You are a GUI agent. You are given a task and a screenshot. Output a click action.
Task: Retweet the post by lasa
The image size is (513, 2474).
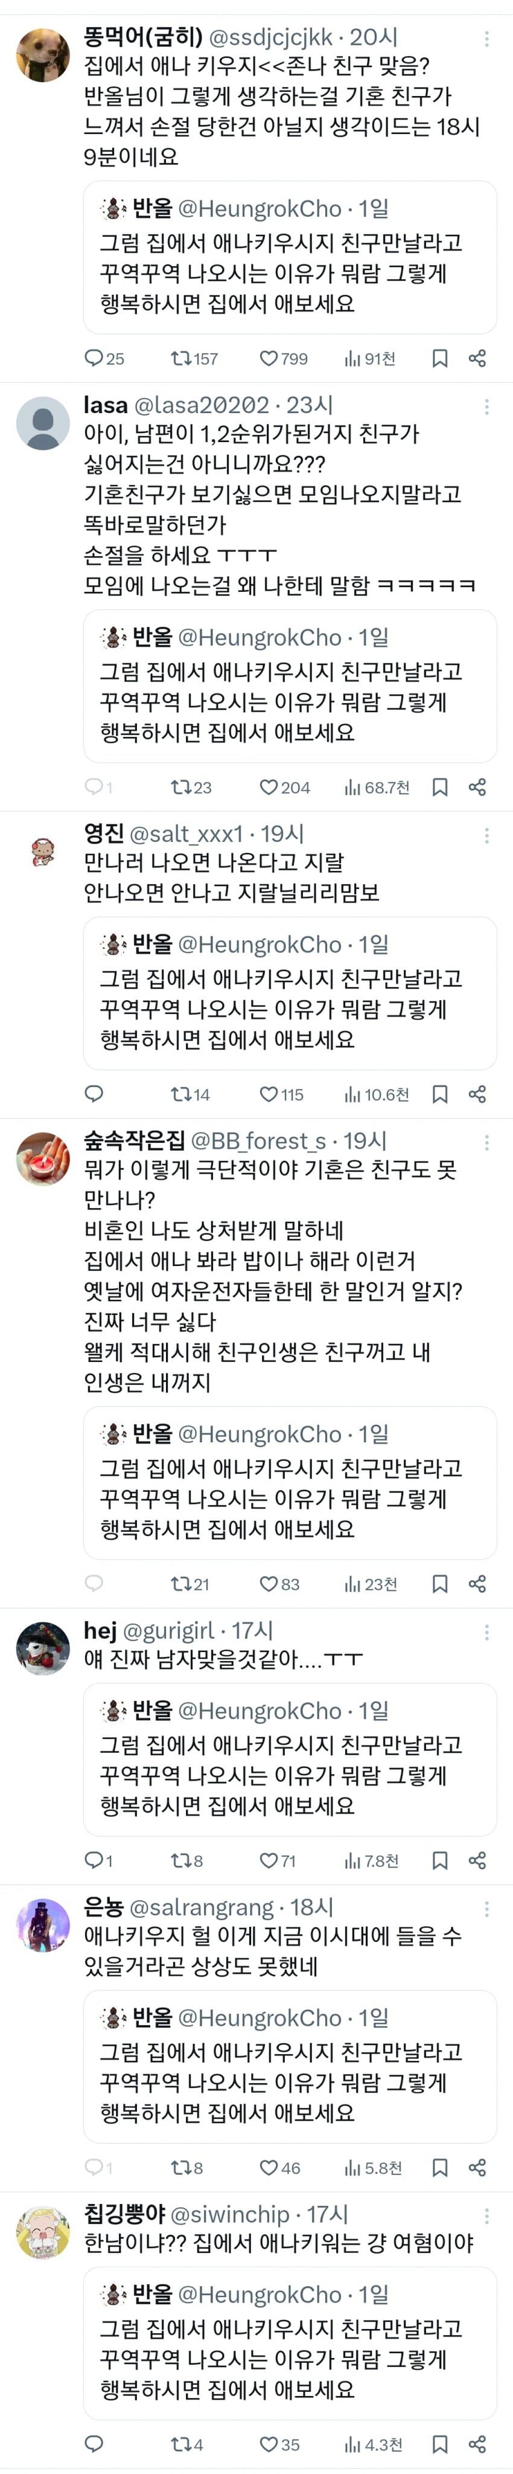tap(180, 786)
